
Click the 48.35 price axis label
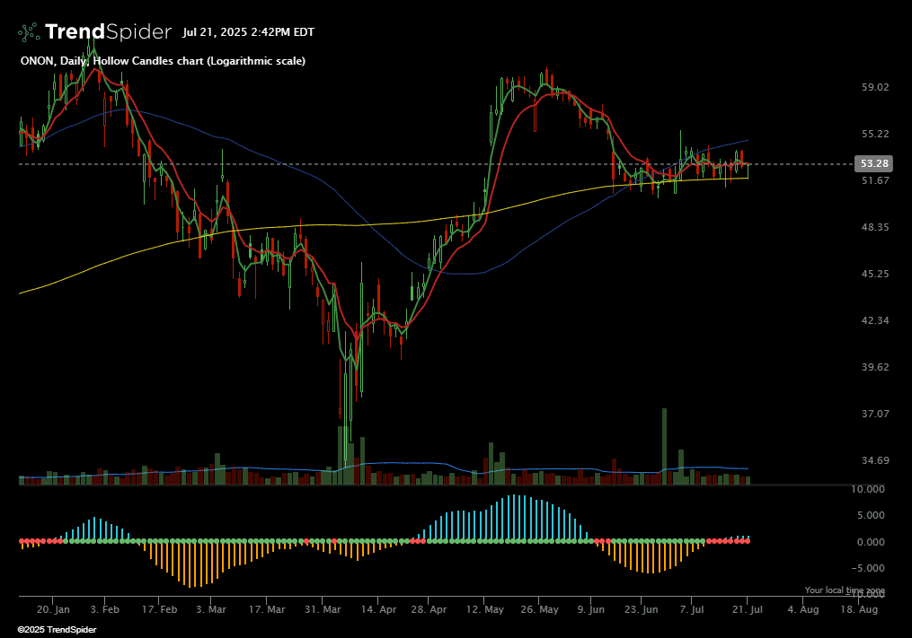coord(874,227)
